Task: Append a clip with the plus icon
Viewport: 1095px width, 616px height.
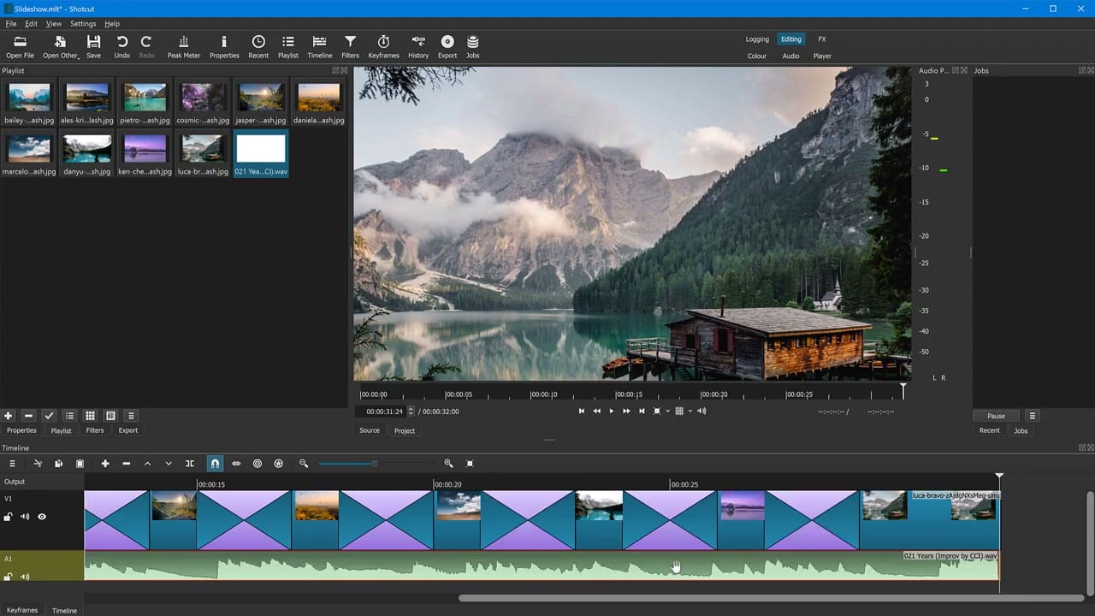Action: (x=105, y=463)
